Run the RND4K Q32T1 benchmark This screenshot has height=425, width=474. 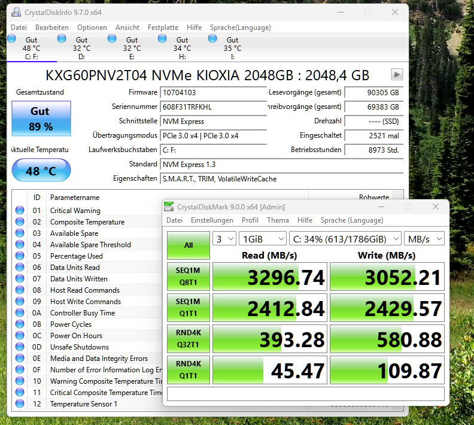[x=189, y=339]
